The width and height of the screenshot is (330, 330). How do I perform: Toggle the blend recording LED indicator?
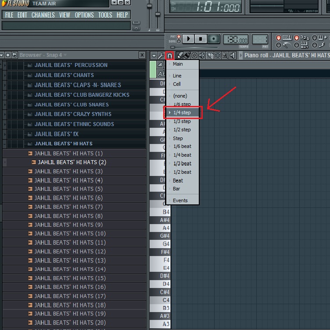point(314,38)
